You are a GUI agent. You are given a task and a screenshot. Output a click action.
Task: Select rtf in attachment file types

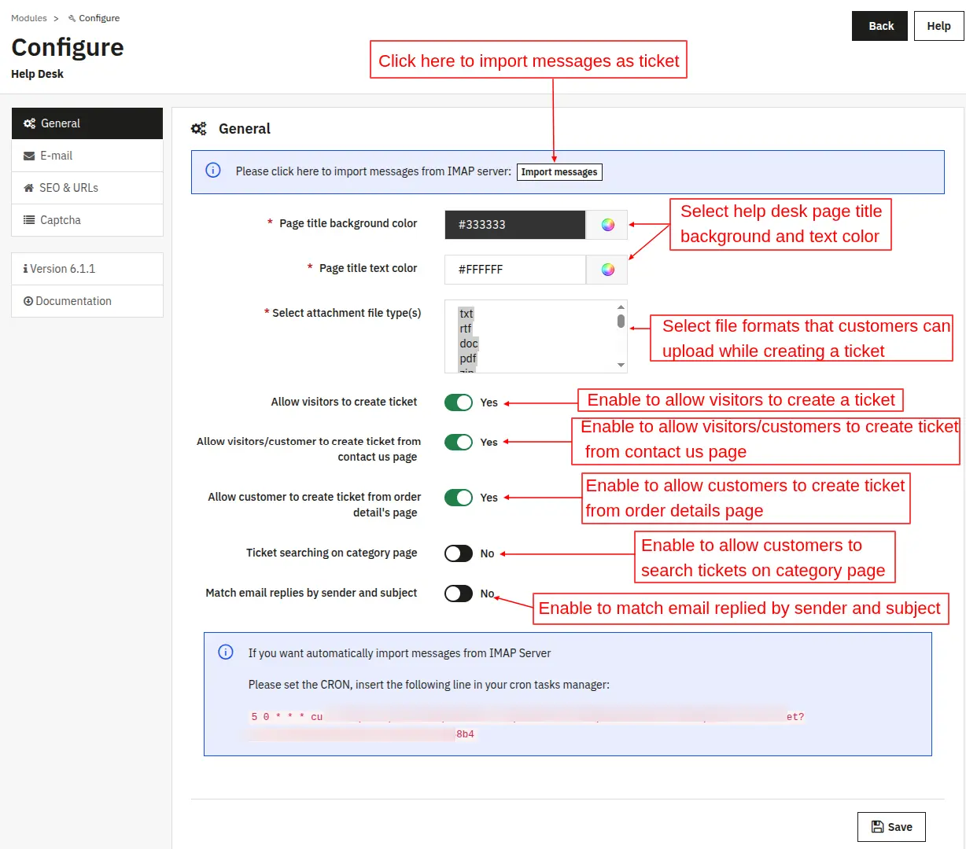point(466,329)
